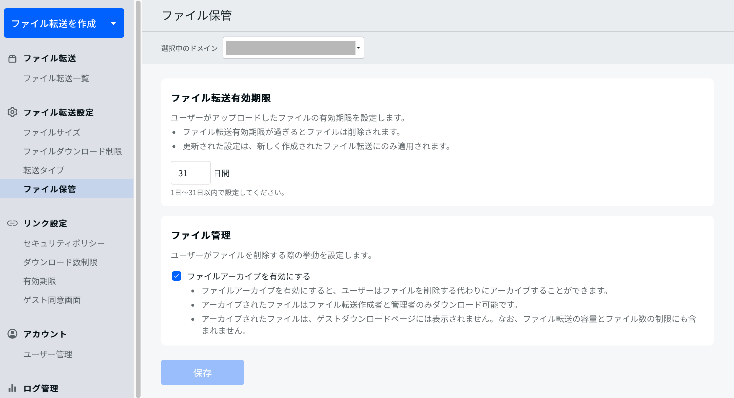
Task: Click the ファイル転送有効期限 heading
Action: (221, 98)
